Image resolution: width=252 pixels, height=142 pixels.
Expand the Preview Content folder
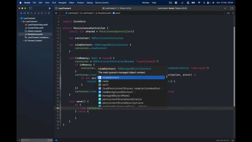coord(24,41)
